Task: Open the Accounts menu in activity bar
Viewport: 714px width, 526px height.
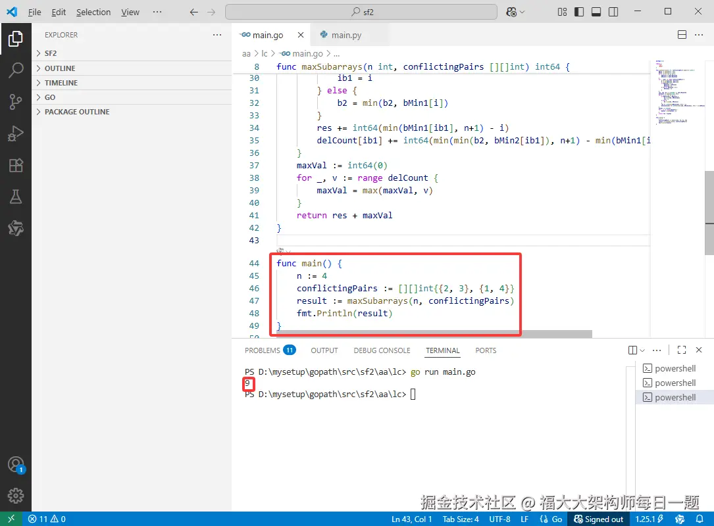Action: (16, 465)
